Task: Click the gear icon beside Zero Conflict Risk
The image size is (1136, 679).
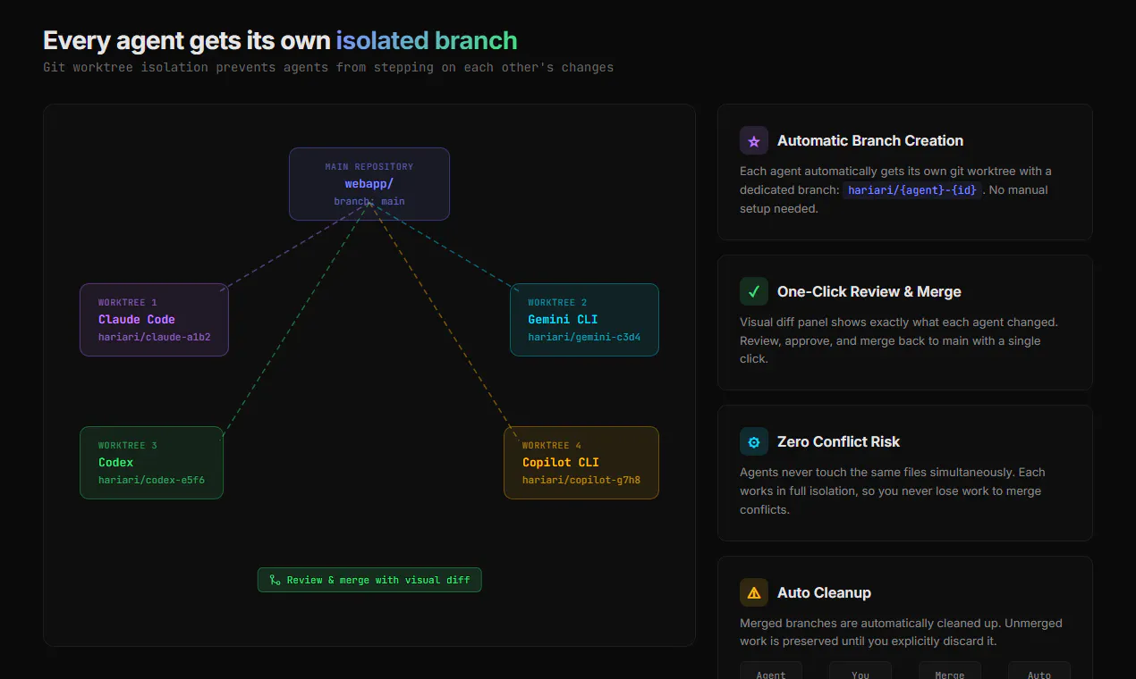Action: [x=754, y=441]
